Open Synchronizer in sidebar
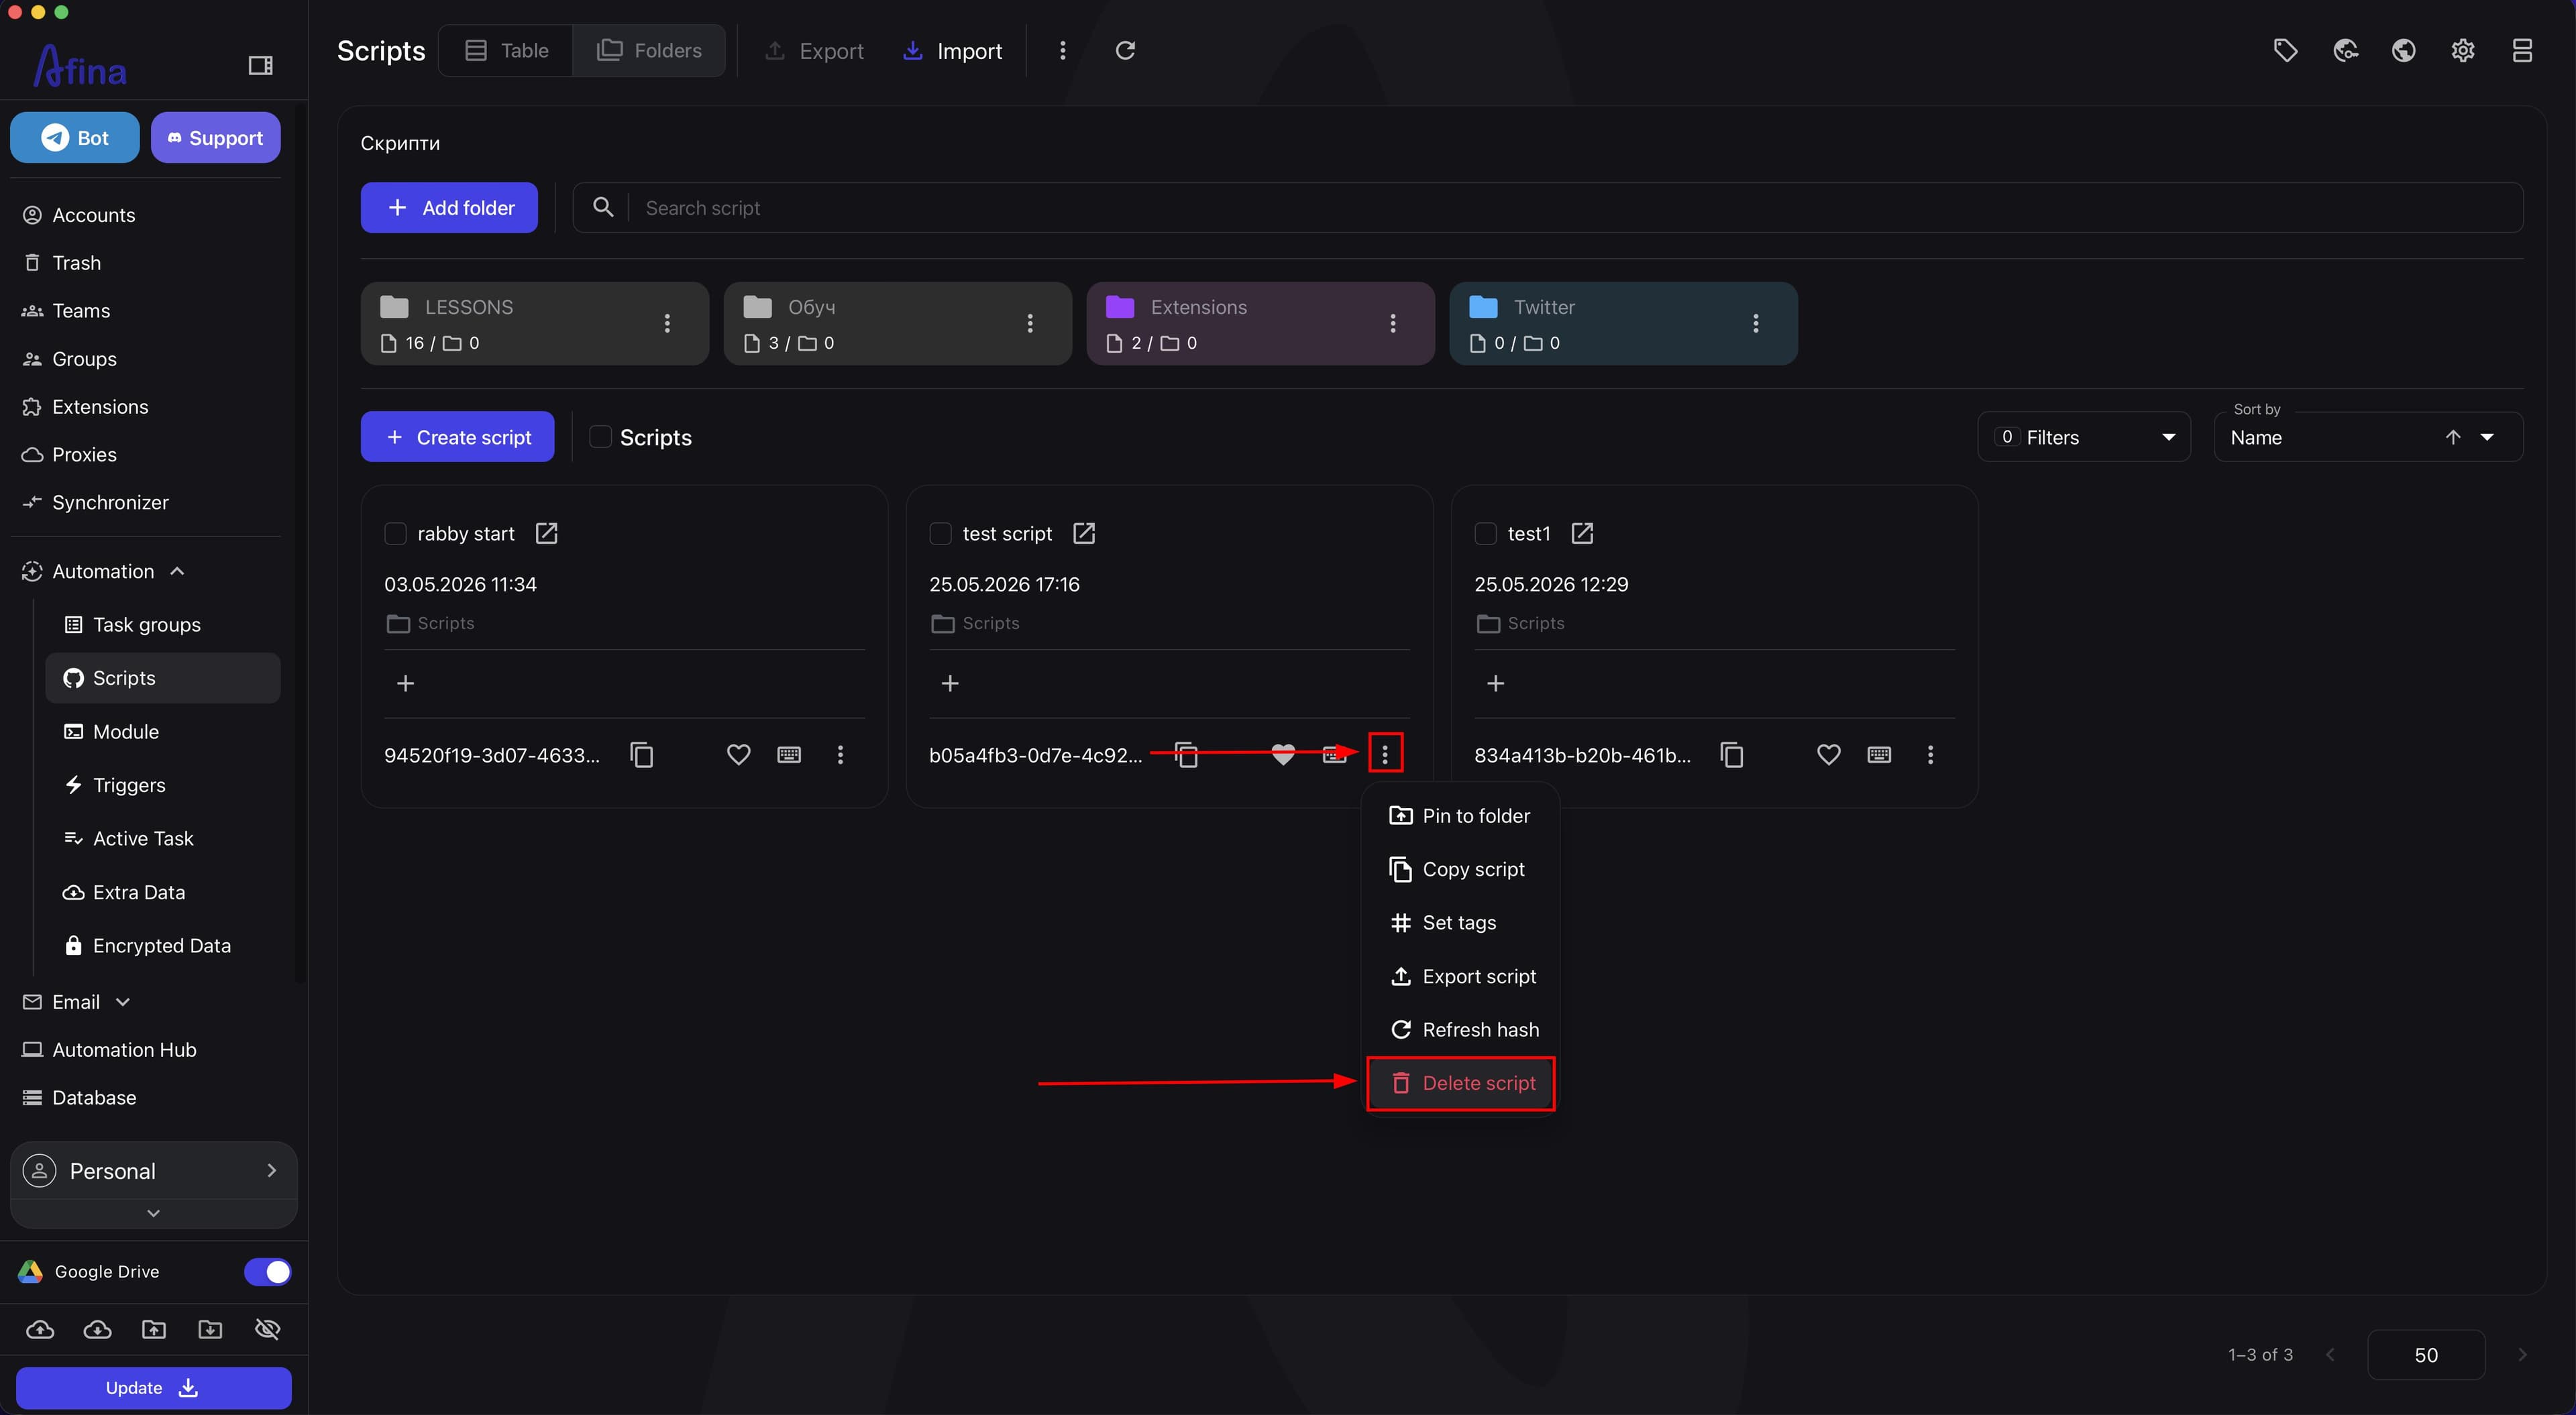The image size is (2576, 1415). 146,502
